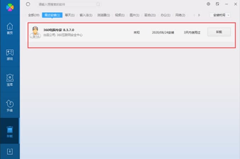Screen dimensions: 240x159
Task: Open the settings icon in title bar
Action: (x=208, y=4)
